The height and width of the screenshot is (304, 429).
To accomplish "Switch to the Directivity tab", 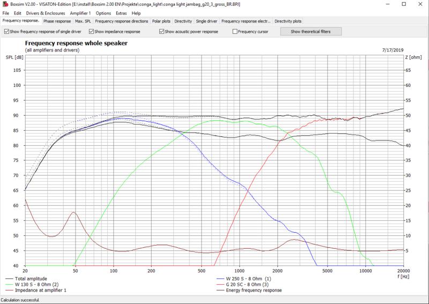I will (x=183, y=21).
